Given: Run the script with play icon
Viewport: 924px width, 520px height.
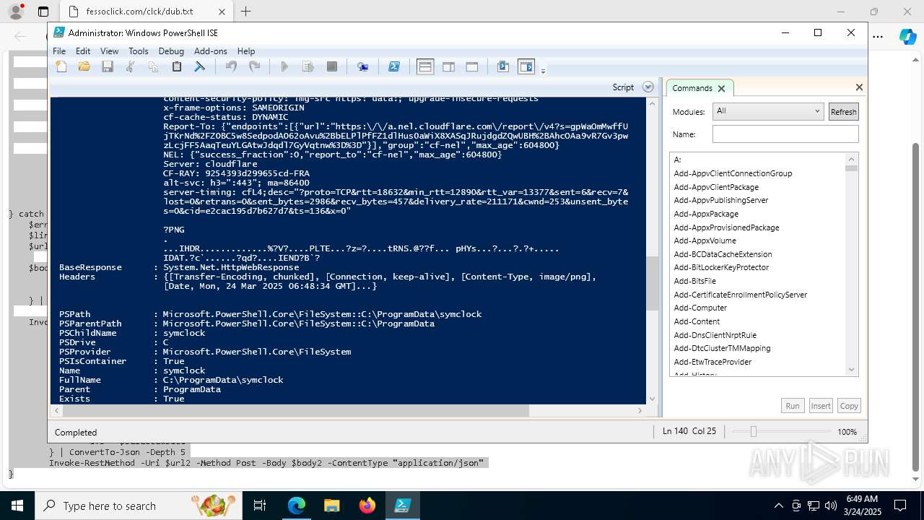Looking at the screenshot, I should (284, 66).
